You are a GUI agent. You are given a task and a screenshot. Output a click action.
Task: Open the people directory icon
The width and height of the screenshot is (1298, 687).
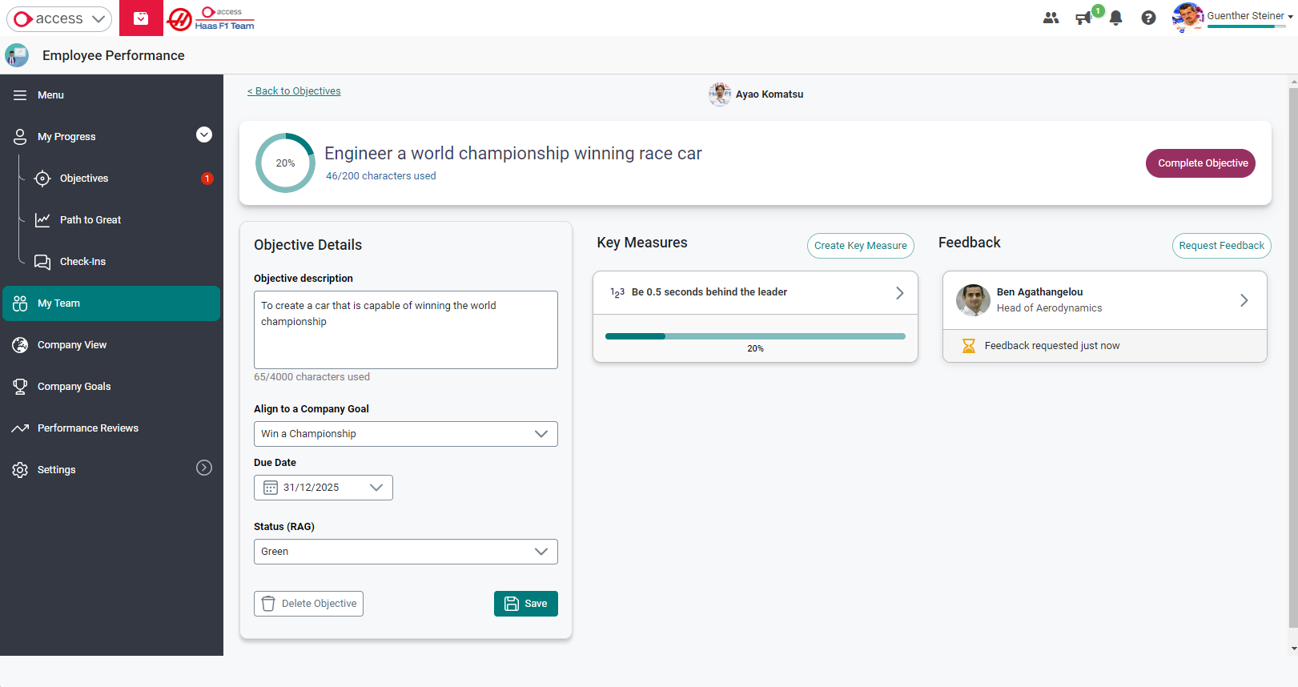(x=1051, y=18)
